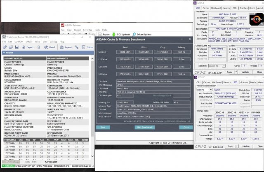
Task: Open the Favorites menu in AIDA64 Extreme
Action: [x=87, y=30]
